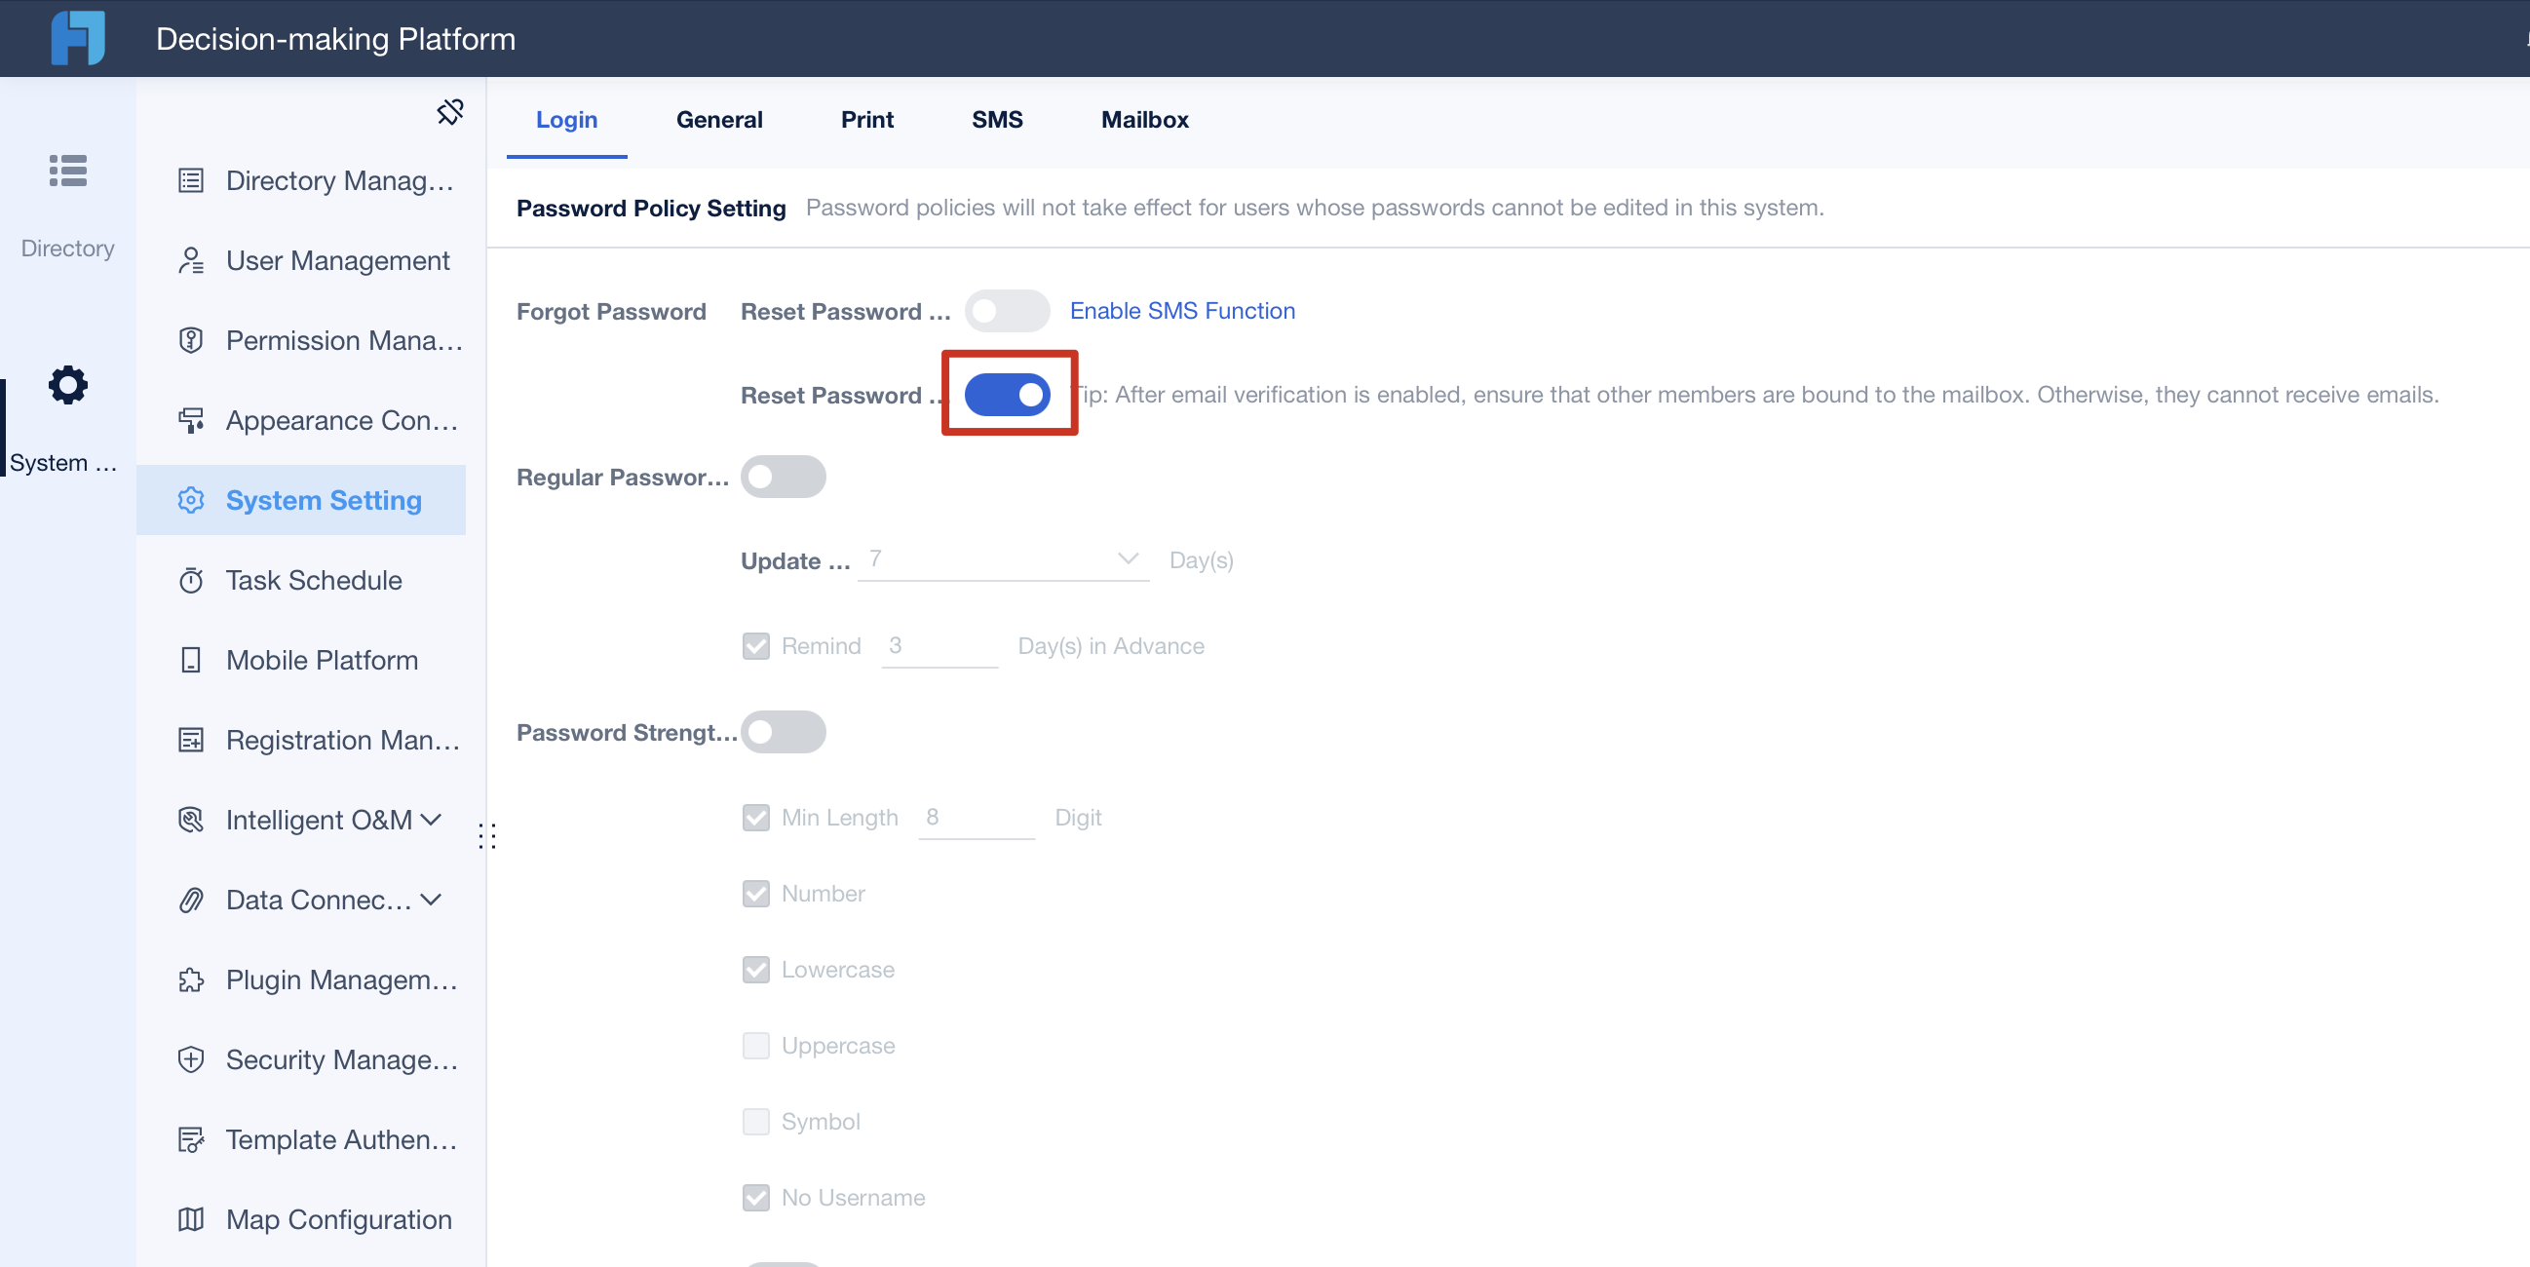2530x1267 pixels.
Task: Click the Template Authentication icon
Action: (191, 1139)
